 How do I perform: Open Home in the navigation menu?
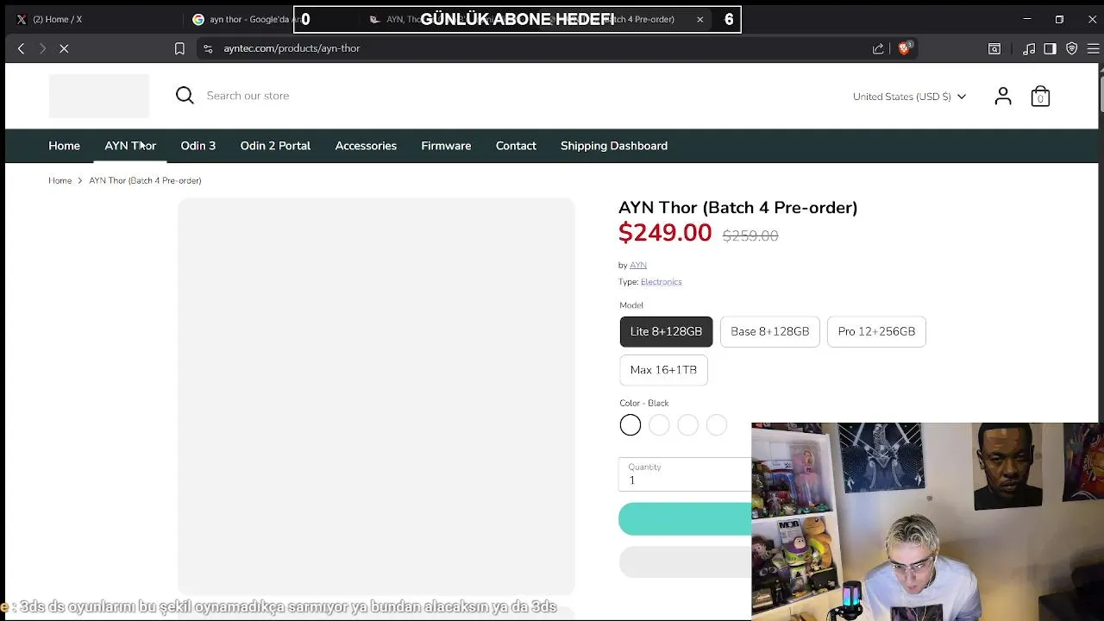[x=64, y=146]
